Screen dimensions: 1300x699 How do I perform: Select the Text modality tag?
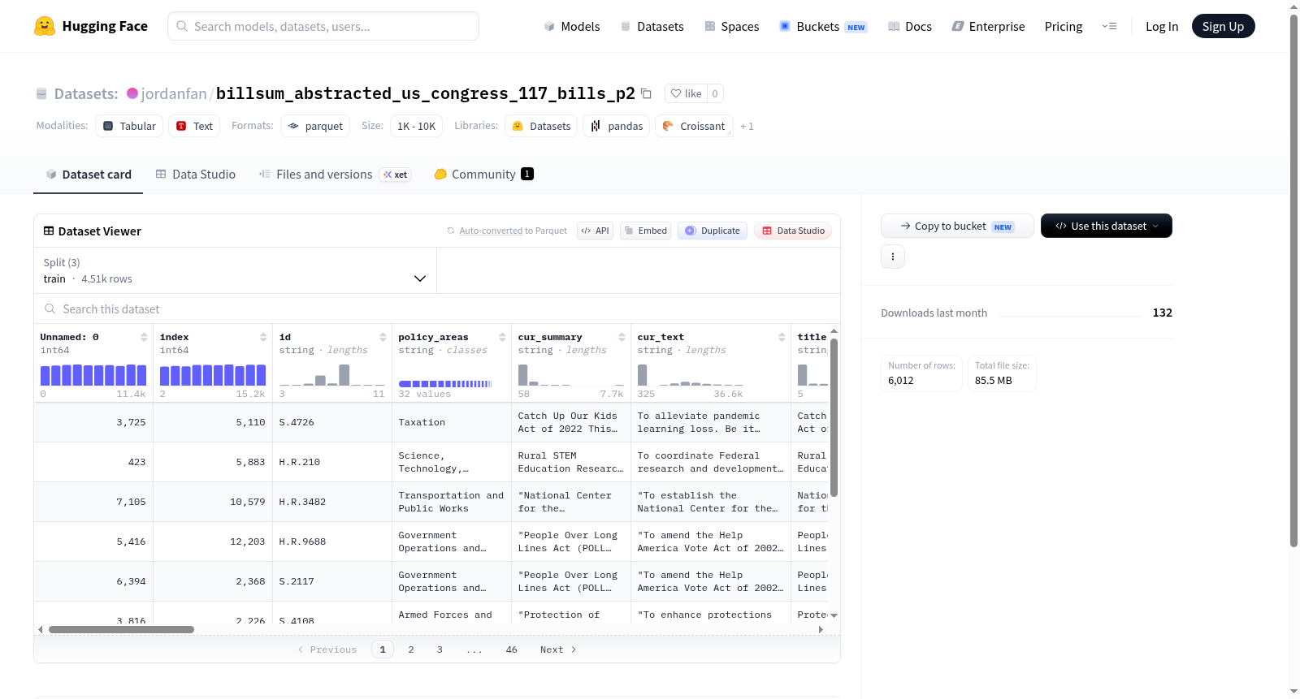click(194, 126)
